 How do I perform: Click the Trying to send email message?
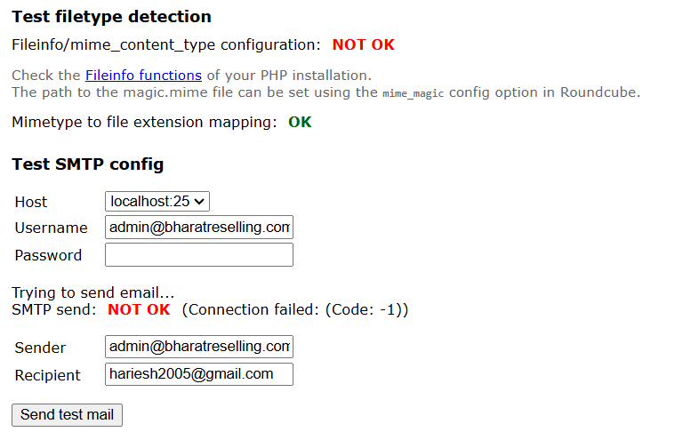click(93, 292)
